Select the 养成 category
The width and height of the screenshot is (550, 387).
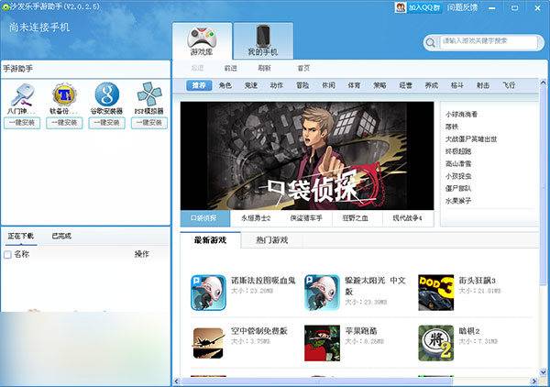[432, 85]
